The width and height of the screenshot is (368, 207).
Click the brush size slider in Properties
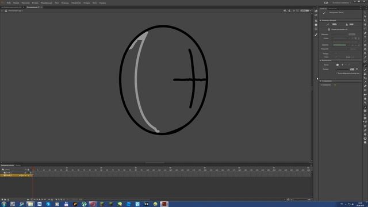click(x=342, y=70)
